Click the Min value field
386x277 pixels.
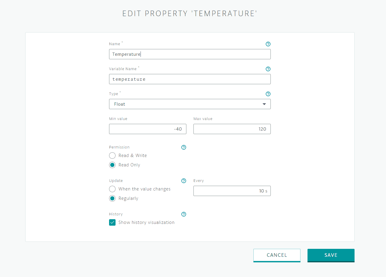[148, 129]
